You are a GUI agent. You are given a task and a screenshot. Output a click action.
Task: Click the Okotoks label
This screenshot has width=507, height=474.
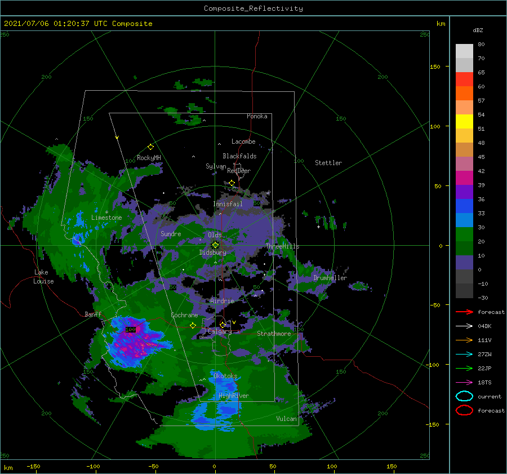pyautogui.click(x=225, y=376)
